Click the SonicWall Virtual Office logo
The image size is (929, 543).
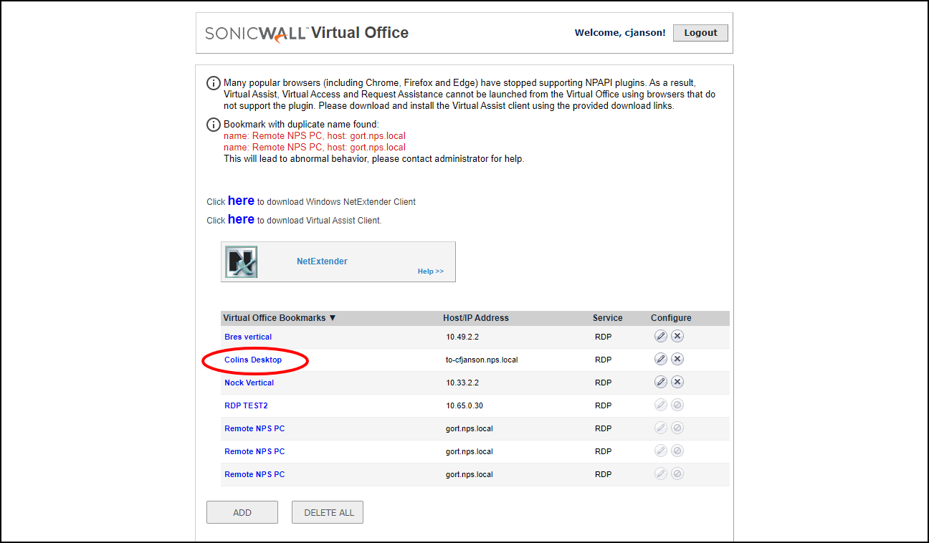[307, 33]
